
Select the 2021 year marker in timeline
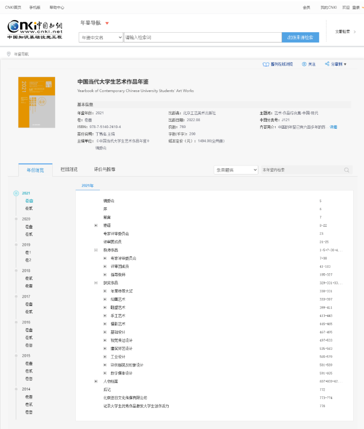click(x=16, y=194)
